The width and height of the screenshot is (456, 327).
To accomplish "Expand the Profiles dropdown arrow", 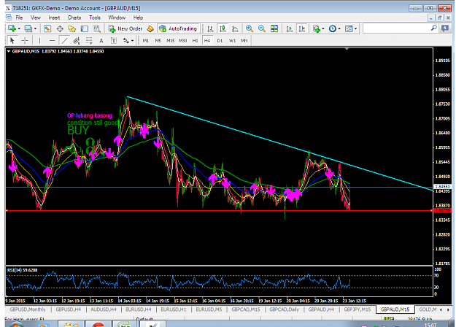I will pyautogui.click(x=35, y=28).
